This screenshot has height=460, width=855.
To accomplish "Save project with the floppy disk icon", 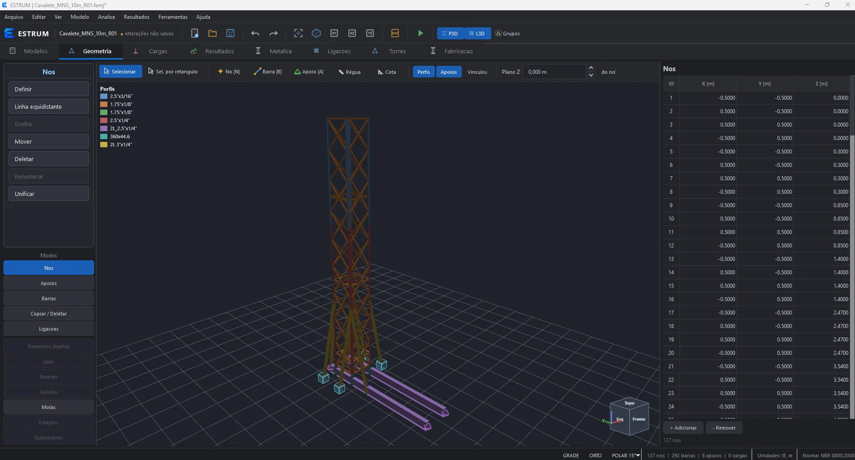I will click(230, 33).
